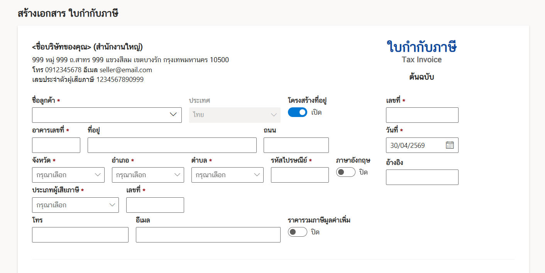
Task: Open the ประเภทผู้เสียภาษี taxpayer type dropdown
Action: pos(75,205)
